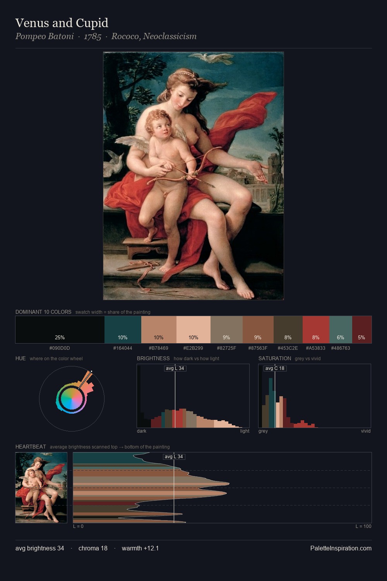Click artist name 'Pompeo Batoni'
This screenshot has width=387, height=581.
point(45,36)
